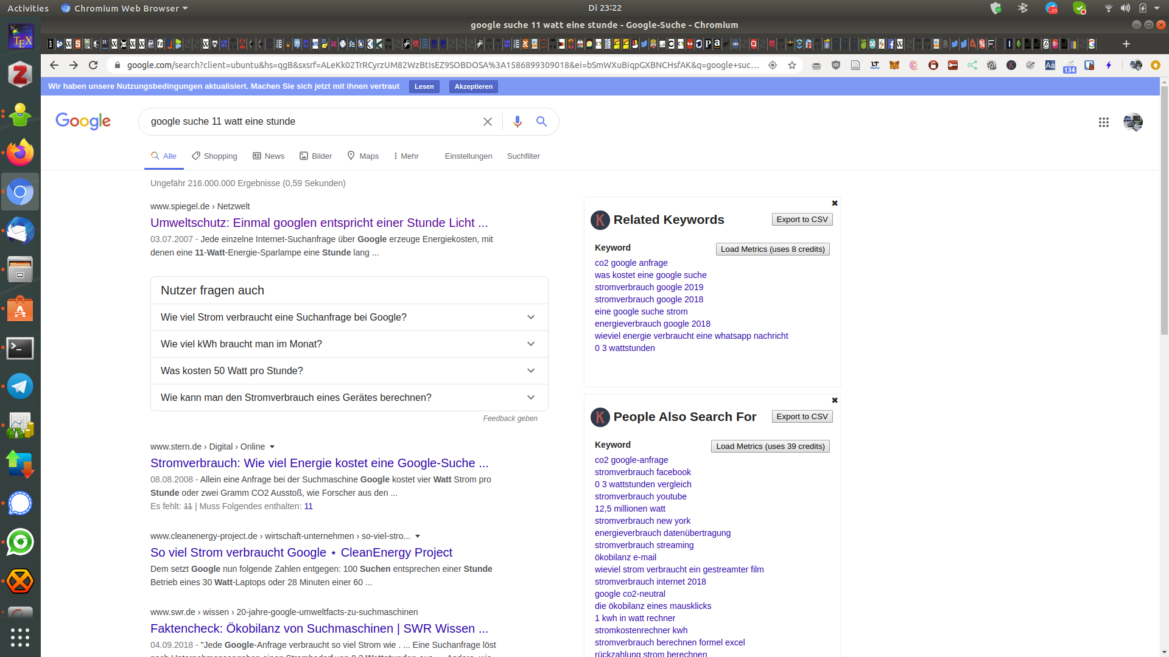Export People Also Search For to CSV
This screenshot has width=1169, height=657.
pyautogui.click(x=802, y=417)
